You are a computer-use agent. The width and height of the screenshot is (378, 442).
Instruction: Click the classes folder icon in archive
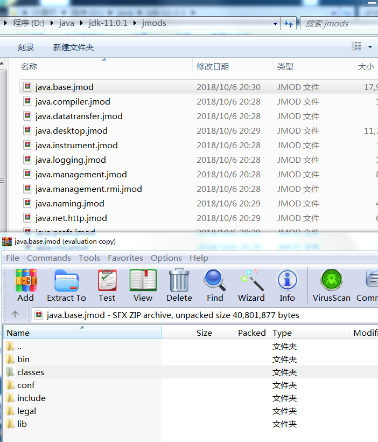tap(10, 372)
